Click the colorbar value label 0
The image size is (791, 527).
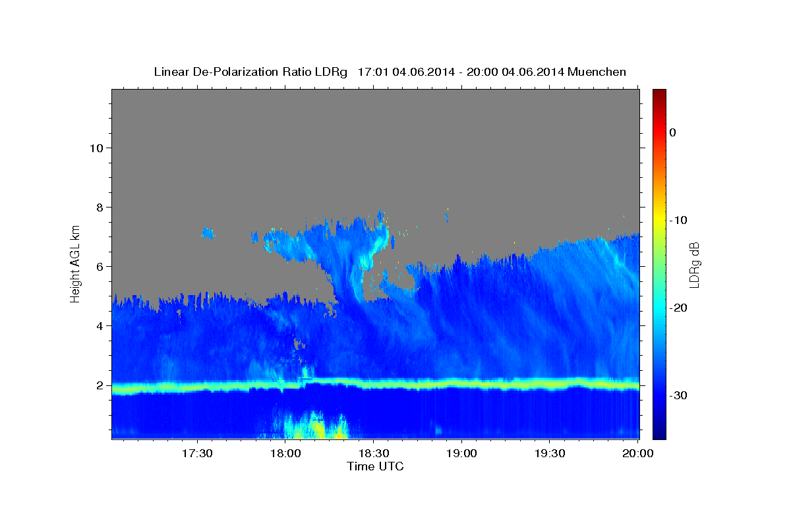coord(673,132)
